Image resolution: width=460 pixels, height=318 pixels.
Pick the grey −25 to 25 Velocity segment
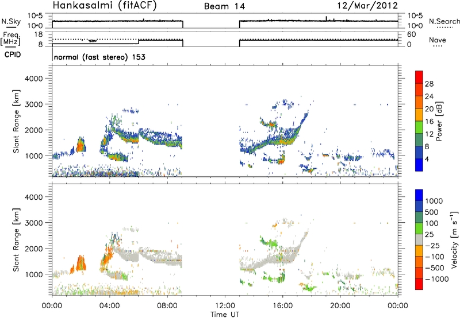[419, 240]
